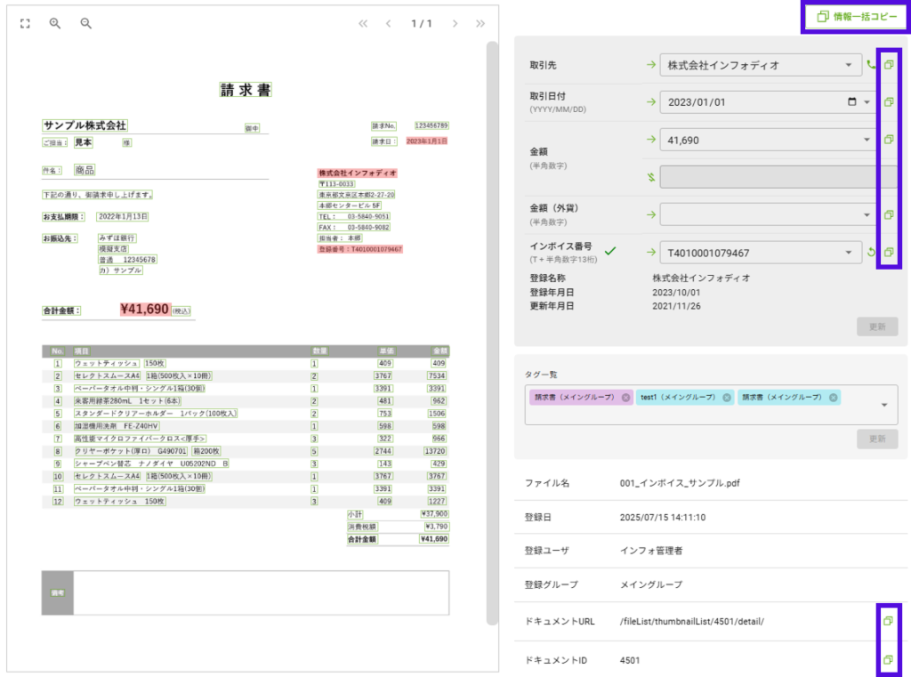Image resolution: width=911 pixels, height=677 pixels.
Task: Apply detected value to 取引先 arrow
Action: pyautogui.click(x=651, y=65)
